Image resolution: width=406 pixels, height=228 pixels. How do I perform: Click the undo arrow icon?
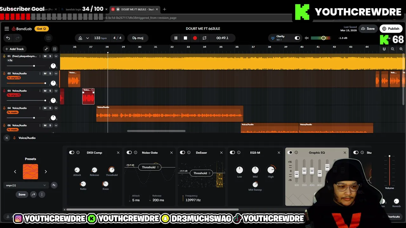click(8, 38)
